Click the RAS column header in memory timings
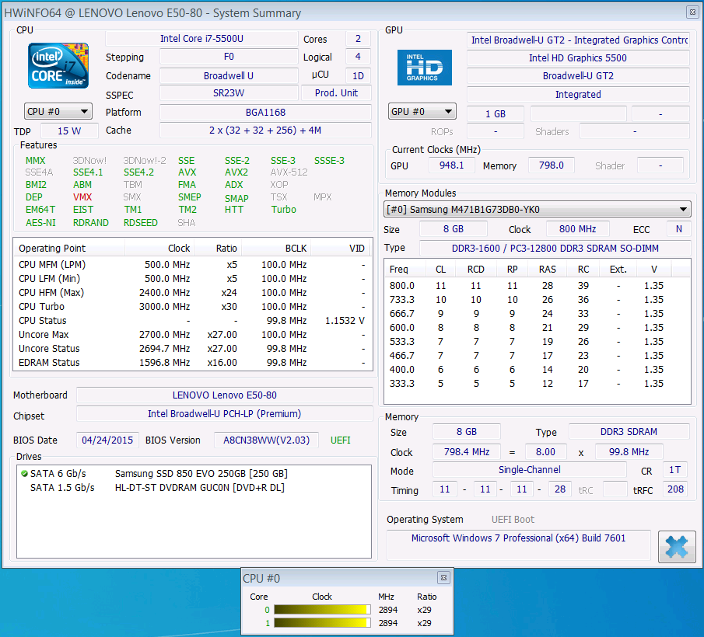Image resolution: width=704 pixels, height=637 pixels. (548, 269)
